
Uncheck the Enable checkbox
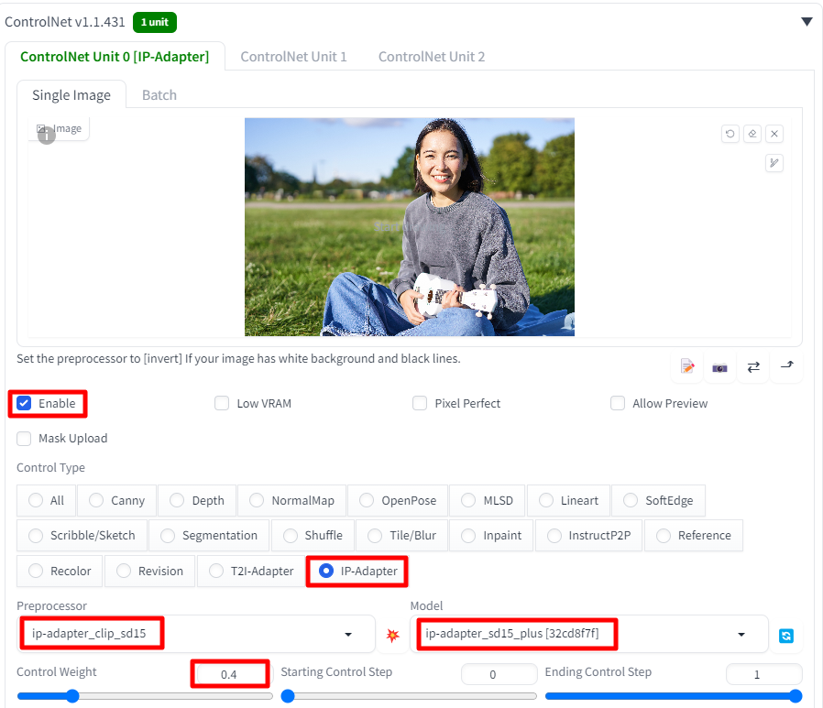click(x=24, y=403)
